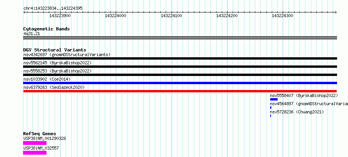Viewport: 348px width, 157px height.
Task: Click the red bar for nsv6379263
Action: (180, 91)
